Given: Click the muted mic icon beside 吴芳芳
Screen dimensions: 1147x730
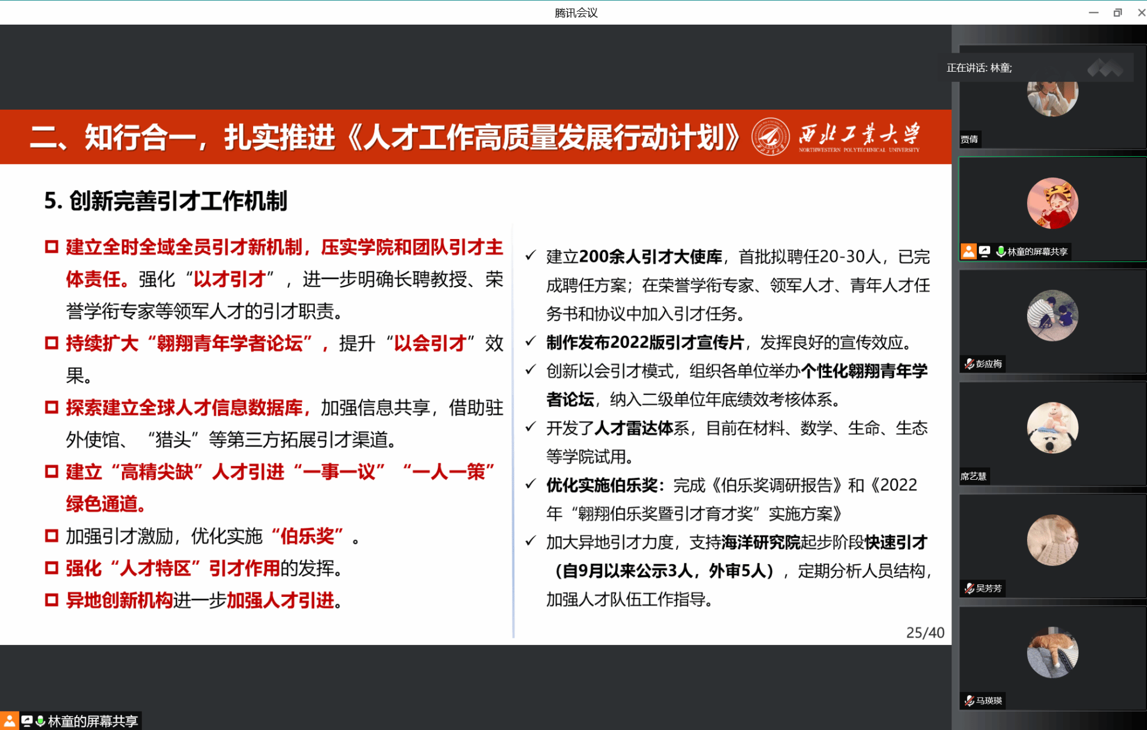Looking at the screenshot, I should [x=969, y=588].
